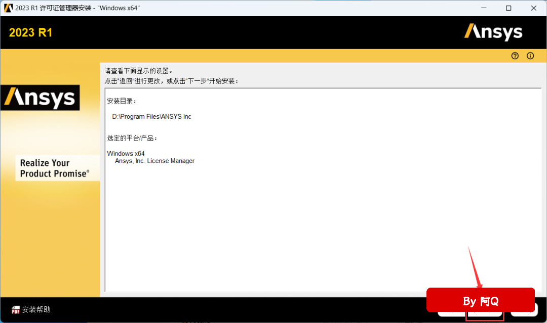Open the circled info icon
Viewport: 547px width, 323px height.
[x=530, y=56]
